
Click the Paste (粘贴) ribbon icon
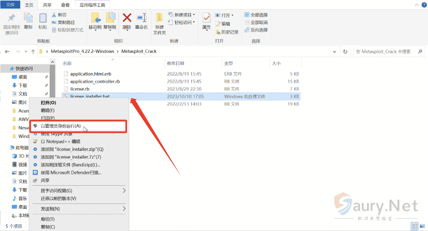click(x=43, y=21)
